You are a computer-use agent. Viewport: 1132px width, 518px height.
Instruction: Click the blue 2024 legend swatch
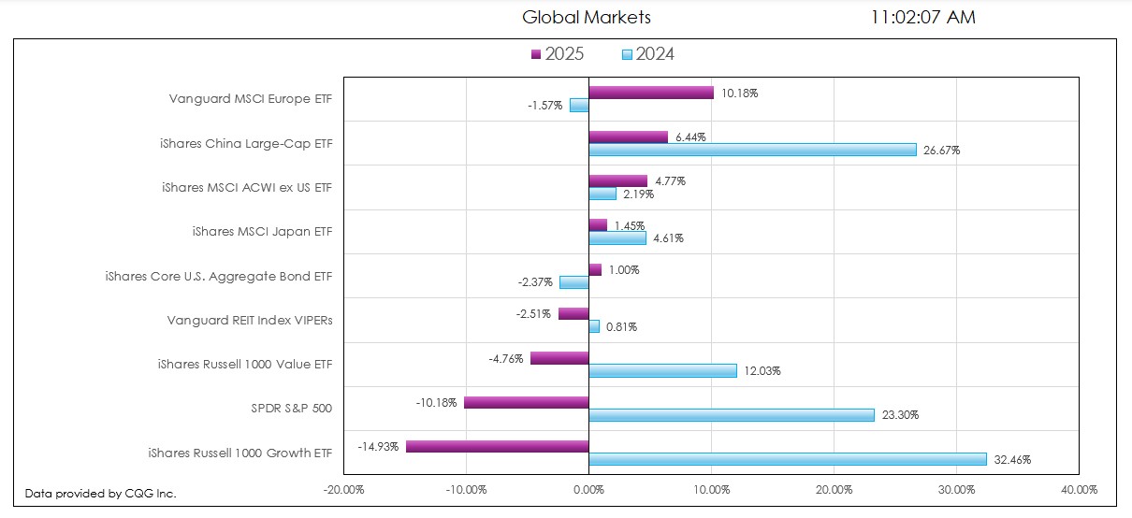626,54
